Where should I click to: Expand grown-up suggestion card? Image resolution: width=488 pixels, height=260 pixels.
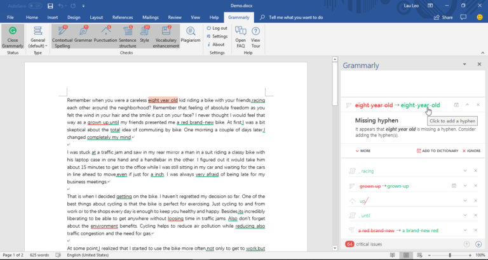pyautogui.click(x=465, y=186)
